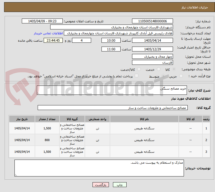Click the کد کالا column header
This screenshot has width=215, height=192.
pyautogui.click(x=190, y=119)
